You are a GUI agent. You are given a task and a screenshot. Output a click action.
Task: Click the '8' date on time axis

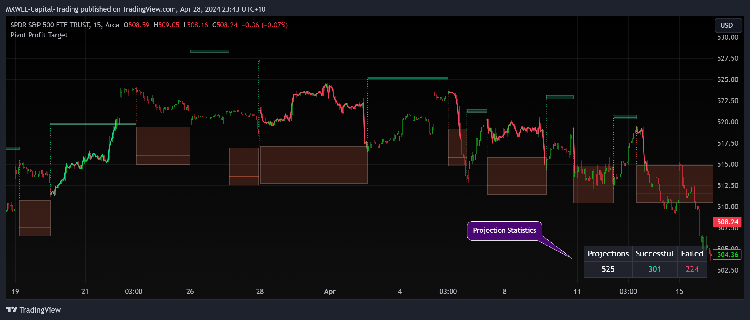[505, 291]
